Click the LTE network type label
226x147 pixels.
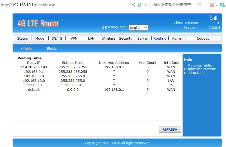tap(217, 23)
